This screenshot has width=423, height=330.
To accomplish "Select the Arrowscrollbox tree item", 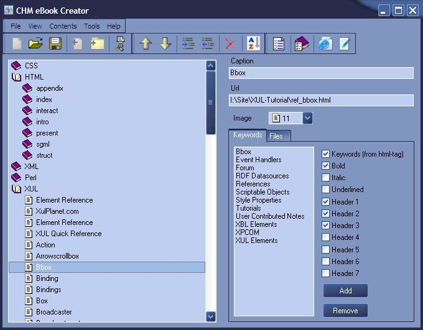I will pos(57,256).
